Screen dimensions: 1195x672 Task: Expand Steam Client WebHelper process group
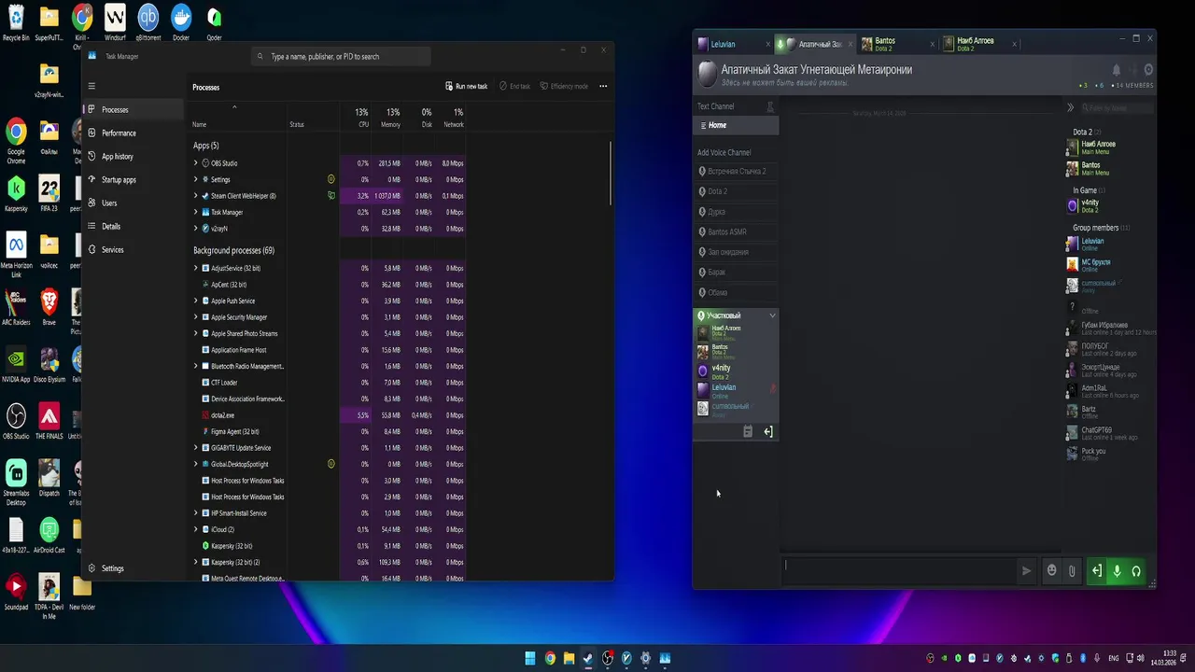(x=195, y=196)
